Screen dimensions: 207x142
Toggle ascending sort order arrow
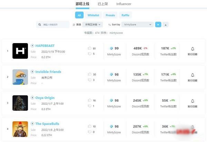pyautogui.click(x=166, y=25)
